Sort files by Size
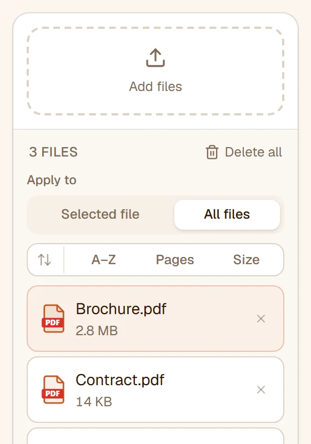This screenshot has height=444, width=311. 246,260
